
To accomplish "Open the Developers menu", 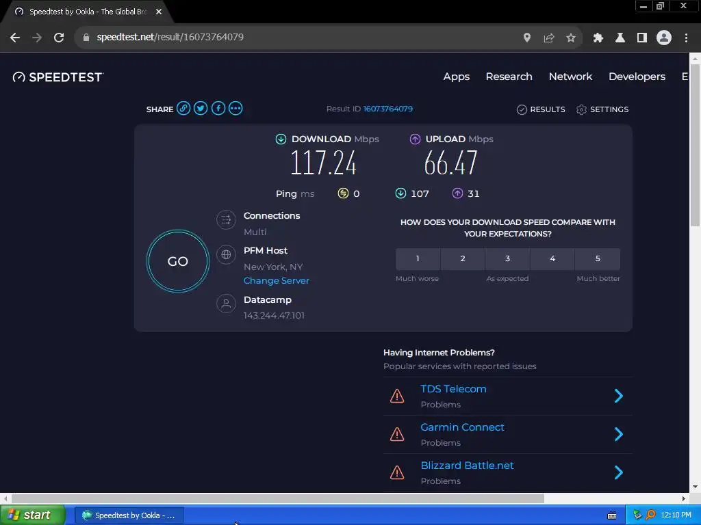I will point(637,77).
